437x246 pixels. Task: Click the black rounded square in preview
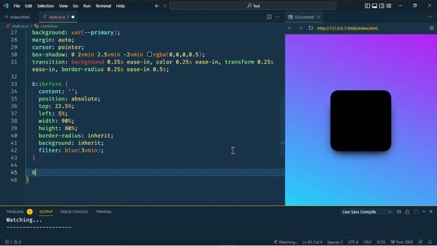(361, 120)
